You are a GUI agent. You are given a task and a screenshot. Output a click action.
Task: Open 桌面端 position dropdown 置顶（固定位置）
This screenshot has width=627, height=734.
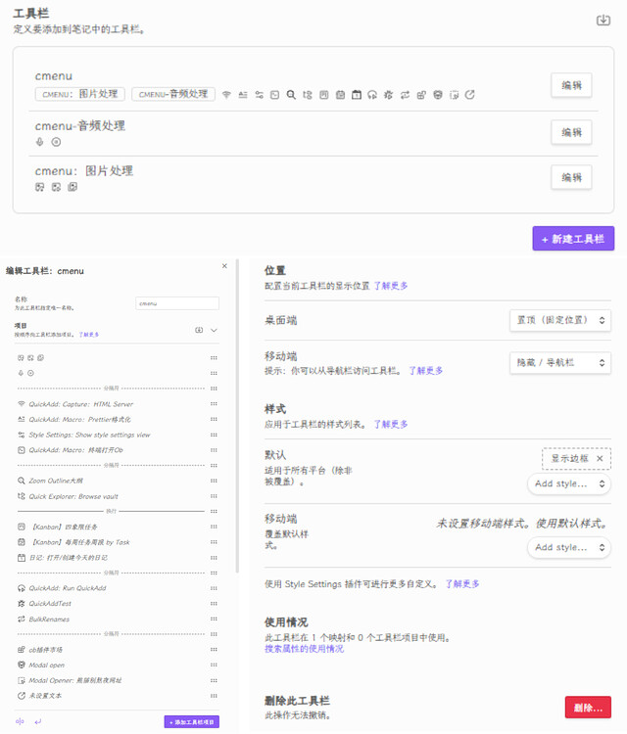point(560,320)
